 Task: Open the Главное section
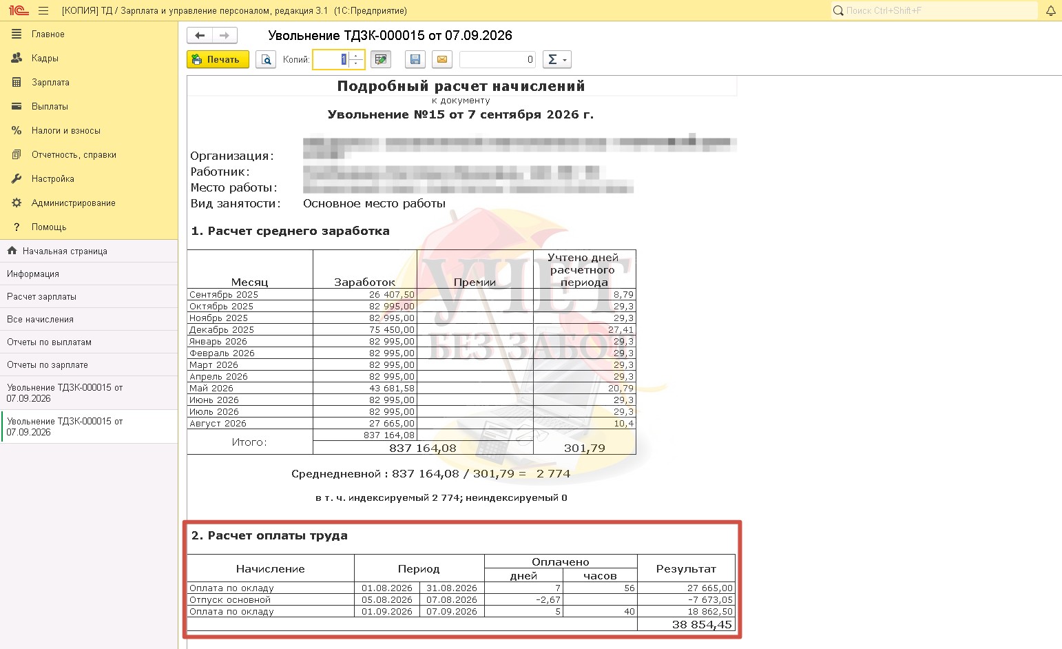coord(89,34)
